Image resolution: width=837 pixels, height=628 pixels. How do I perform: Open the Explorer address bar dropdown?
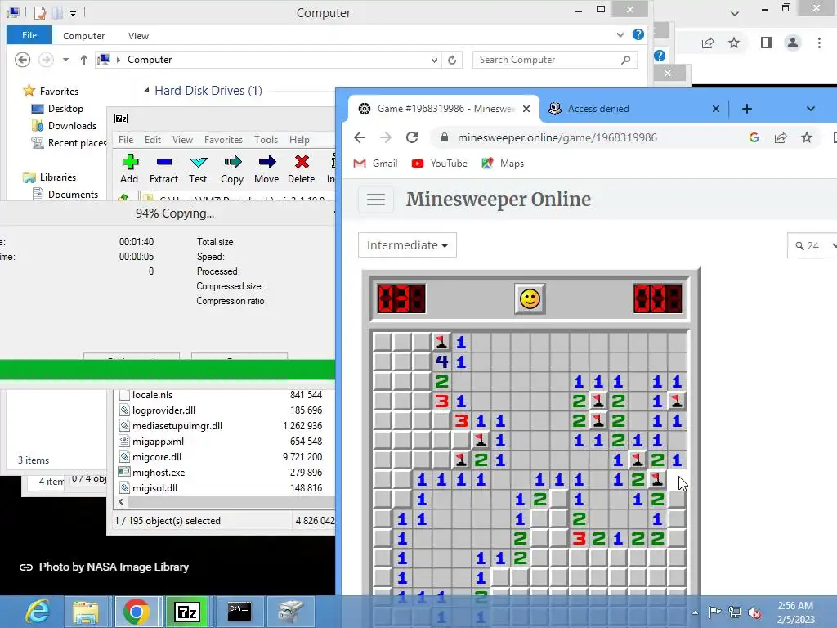(x=434, y=60)
